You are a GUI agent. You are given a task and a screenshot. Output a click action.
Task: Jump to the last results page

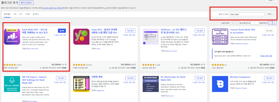(275, 23)
